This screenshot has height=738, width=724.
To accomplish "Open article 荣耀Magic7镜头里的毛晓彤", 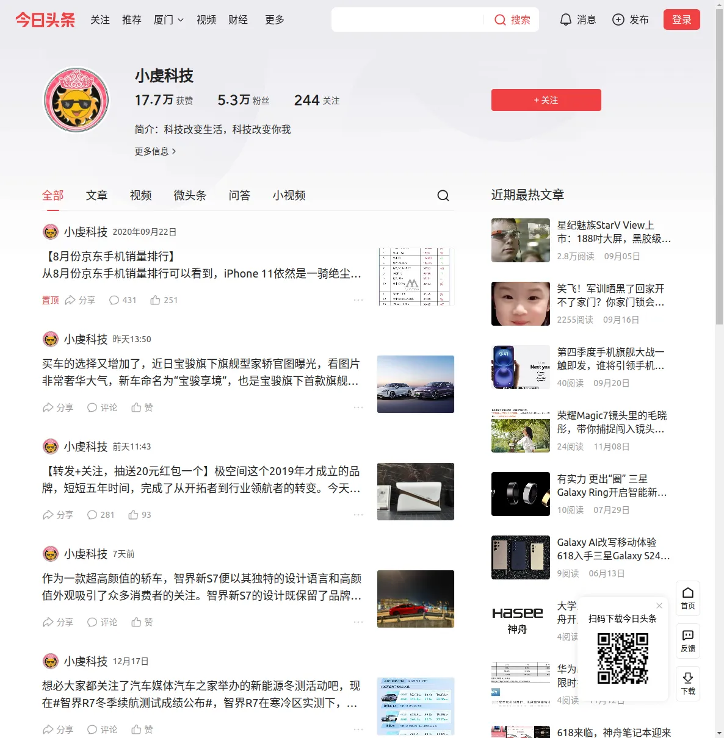I will tap(612, 422).
